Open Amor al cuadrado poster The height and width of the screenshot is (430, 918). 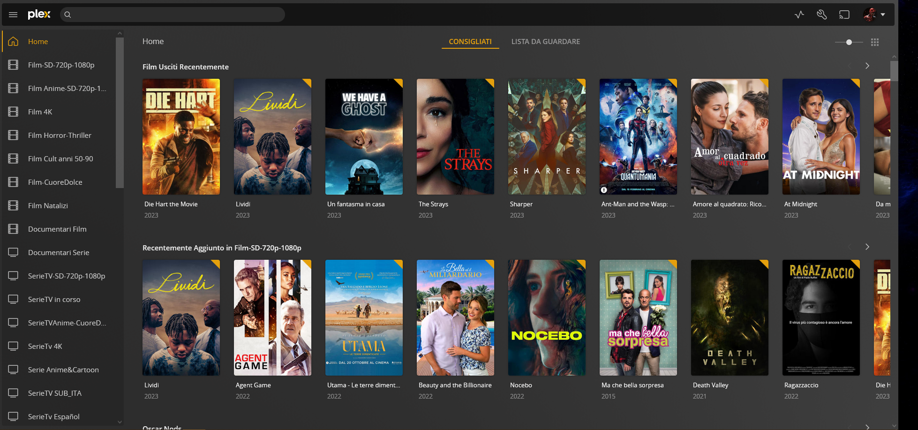click(x=730, y=136)
